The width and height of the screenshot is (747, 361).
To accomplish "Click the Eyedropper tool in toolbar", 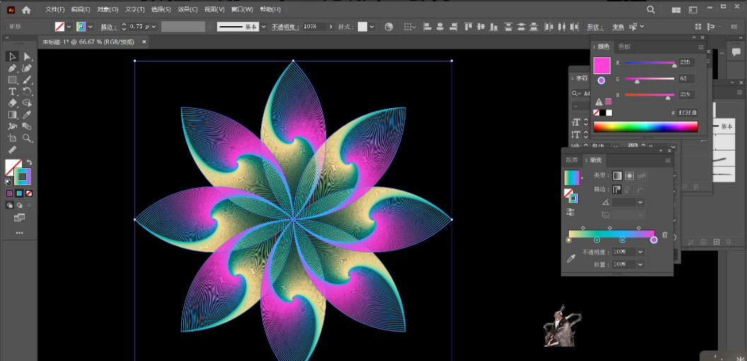I will point(27,115).
